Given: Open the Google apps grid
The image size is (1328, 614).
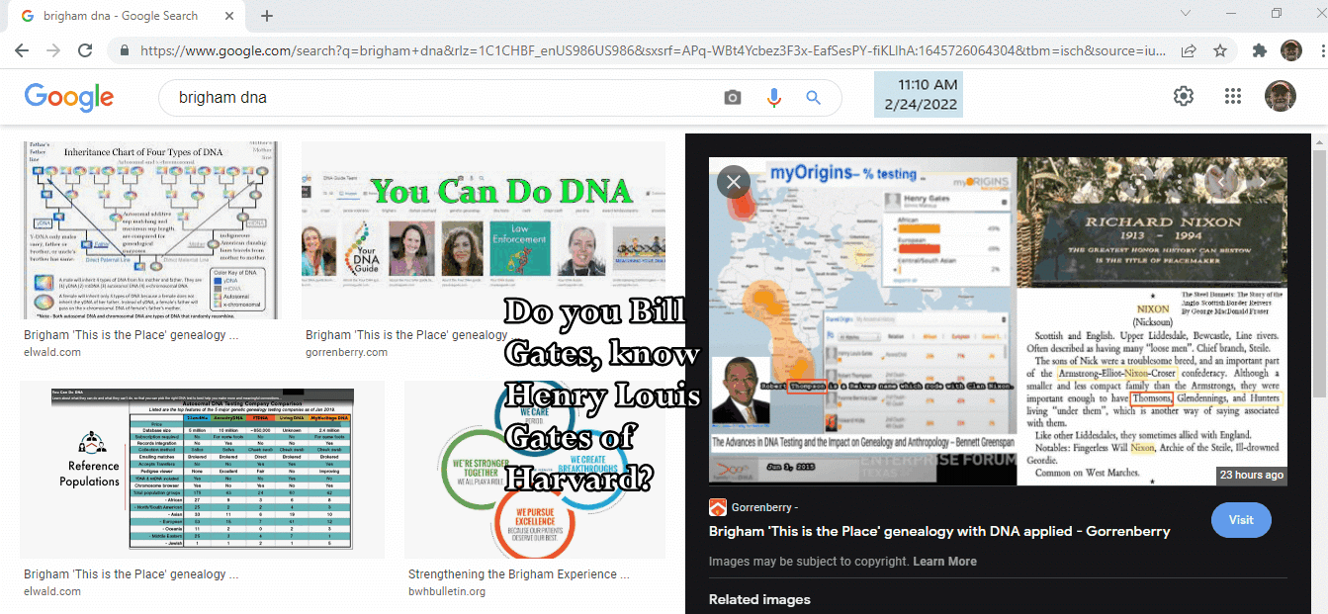Looking at the screenshot, I should click(1232, 96).
